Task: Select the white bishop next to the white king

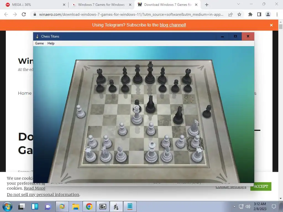Action: (x=167, y=154)
